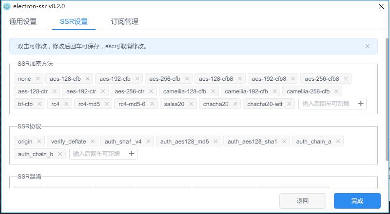Screen dimensions: 390x214
Task: Click the origin tag text
Action: (25, 142)
